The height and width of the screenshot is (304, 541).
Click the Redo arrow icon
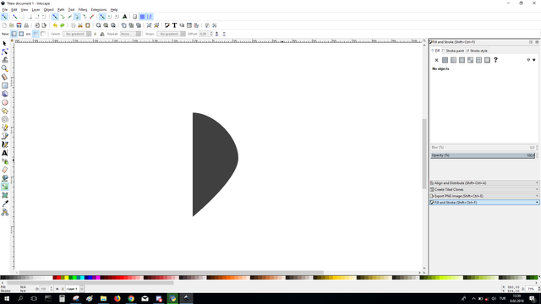point(62,25)
